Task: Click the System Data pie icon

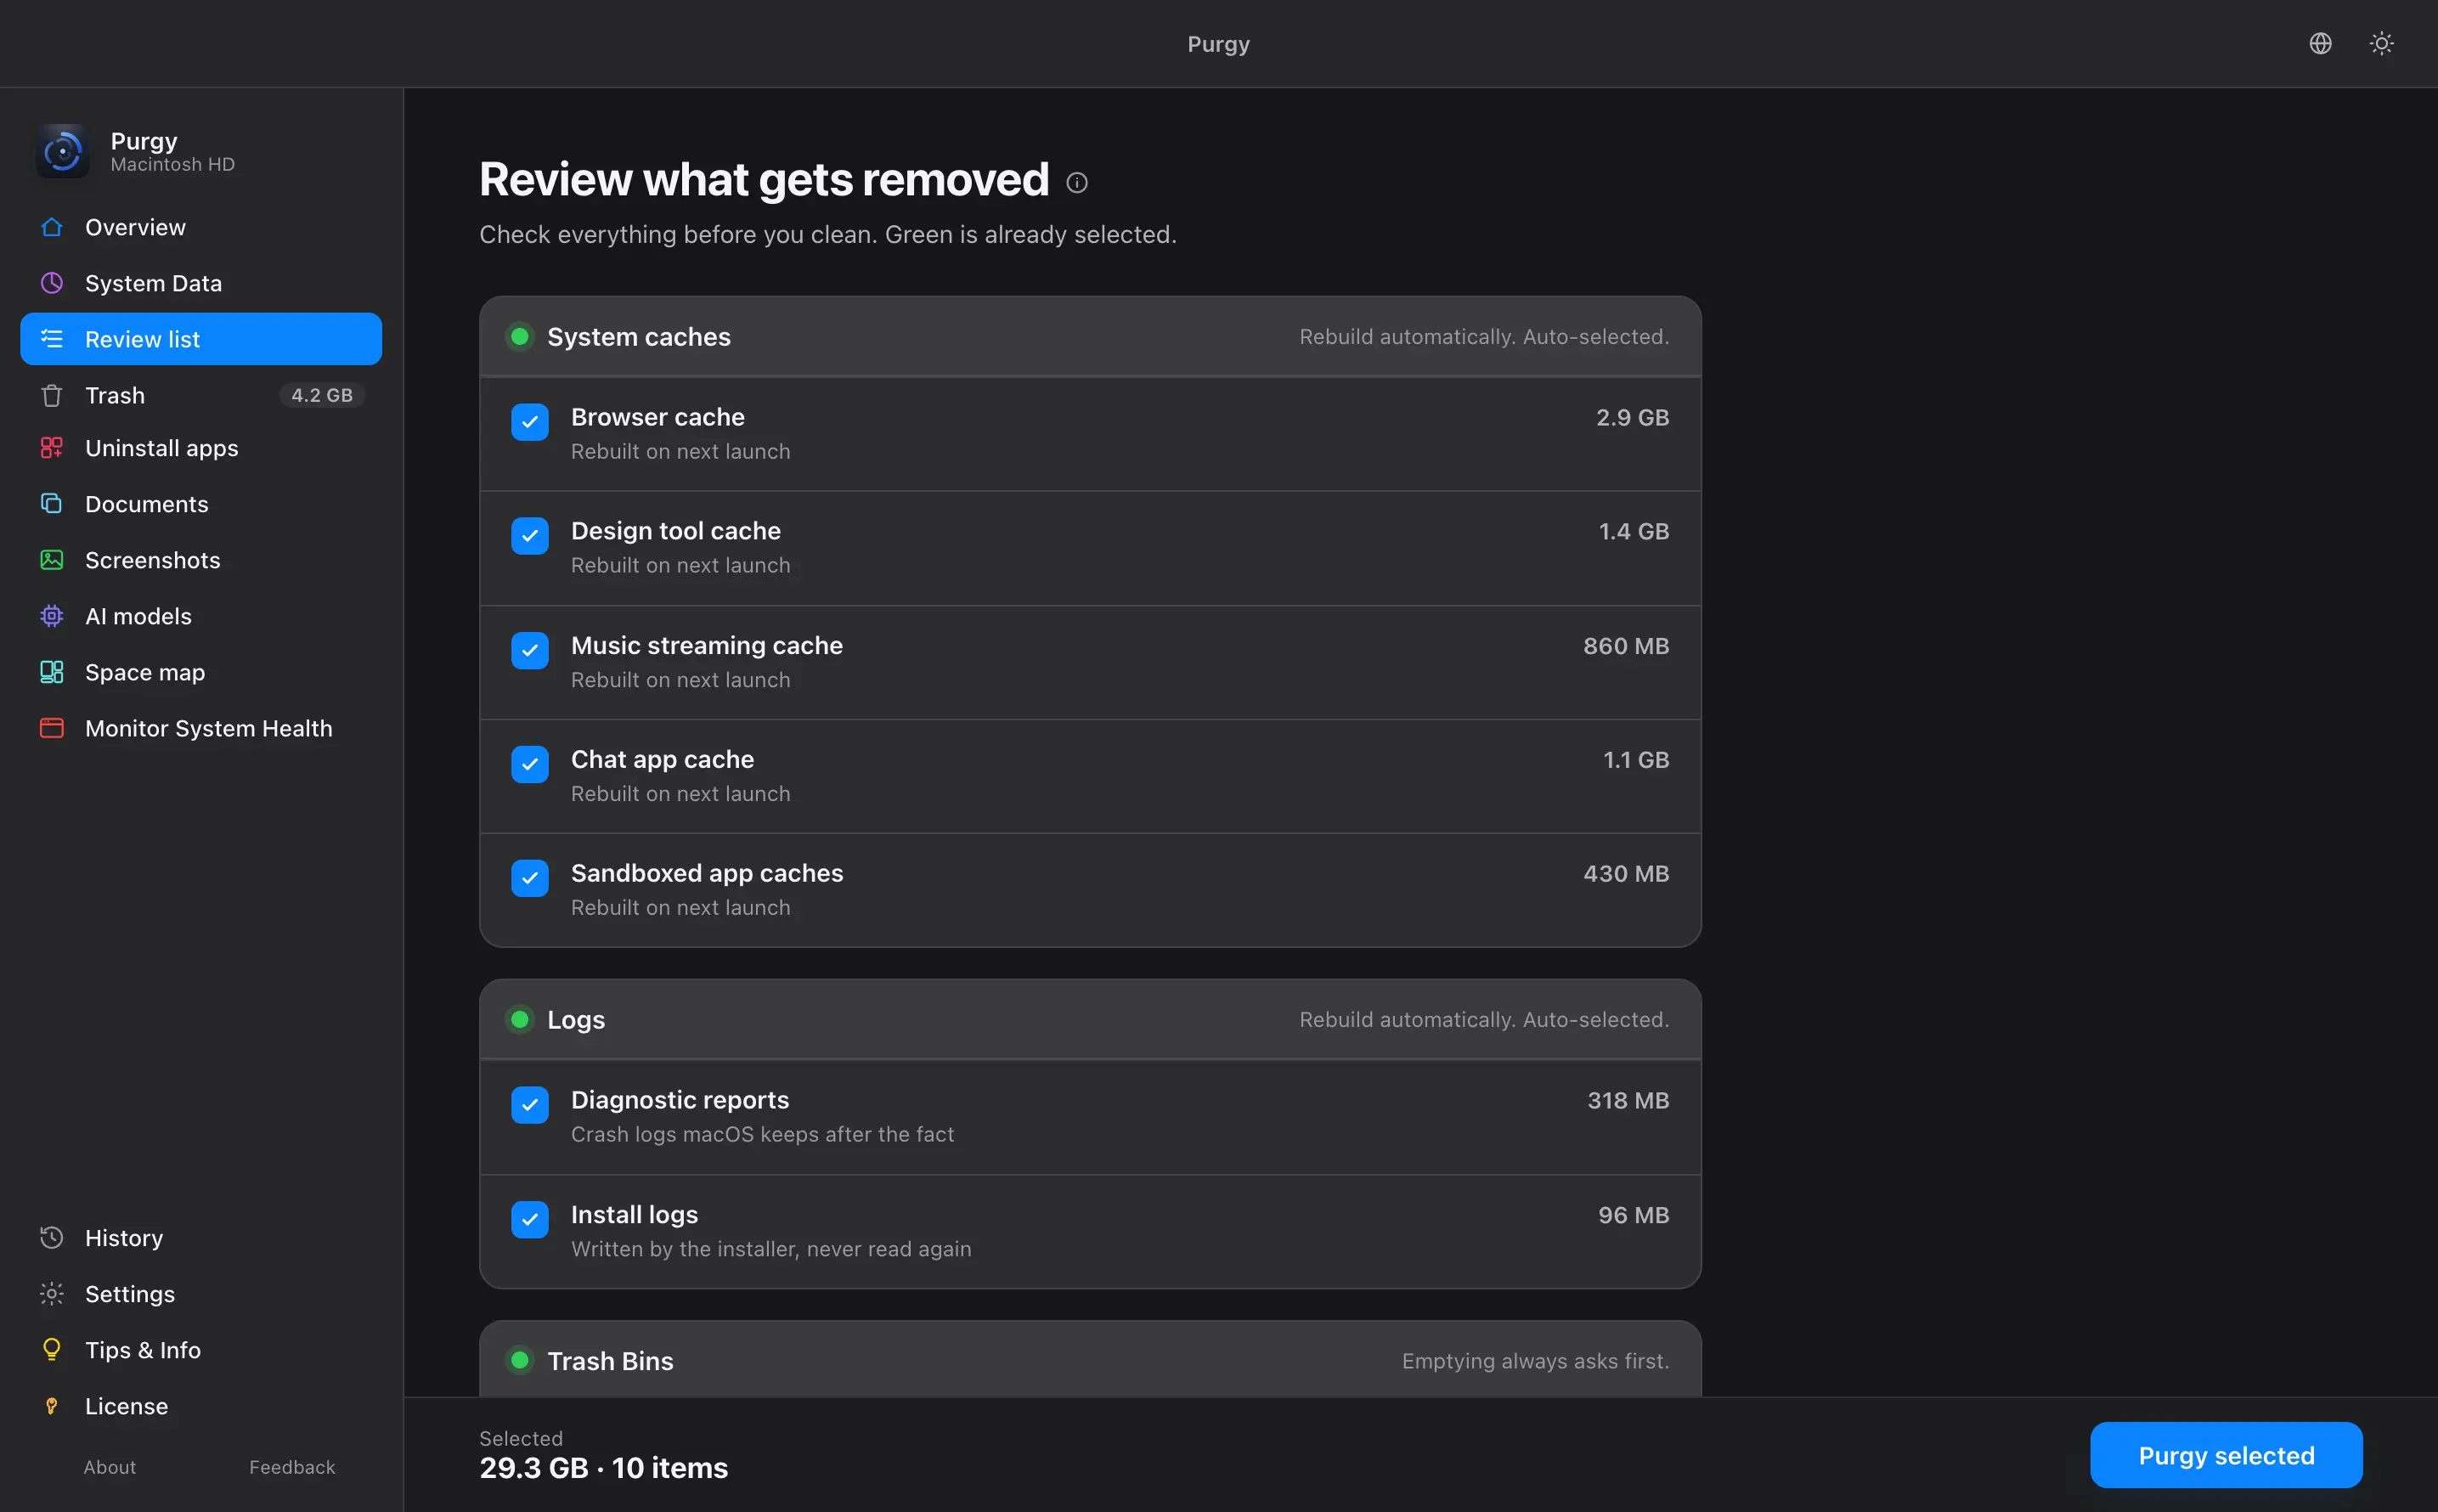Action: point(52,283)
